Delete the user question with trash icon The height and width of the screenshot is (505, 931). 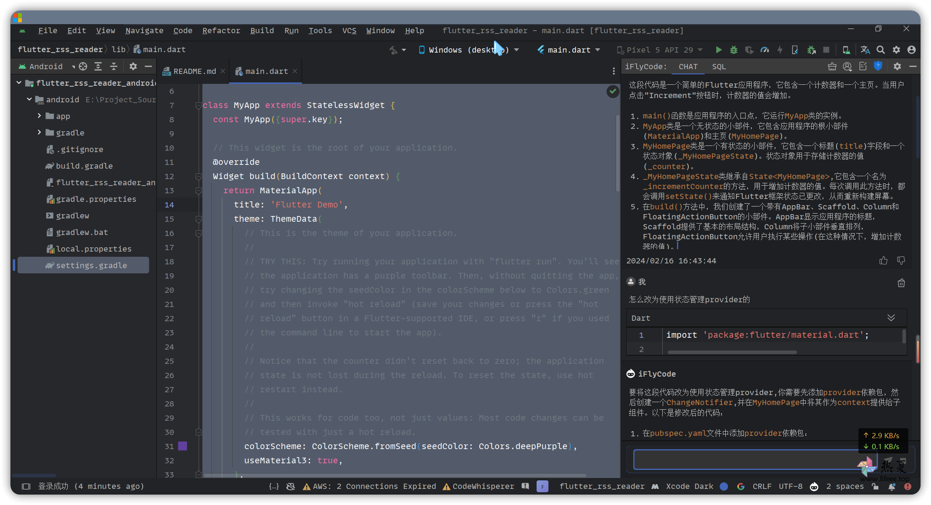tap(901, 283)
